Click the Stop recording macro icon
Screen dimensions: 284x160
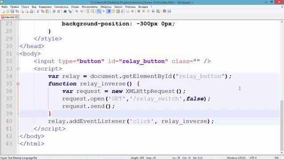144,11
